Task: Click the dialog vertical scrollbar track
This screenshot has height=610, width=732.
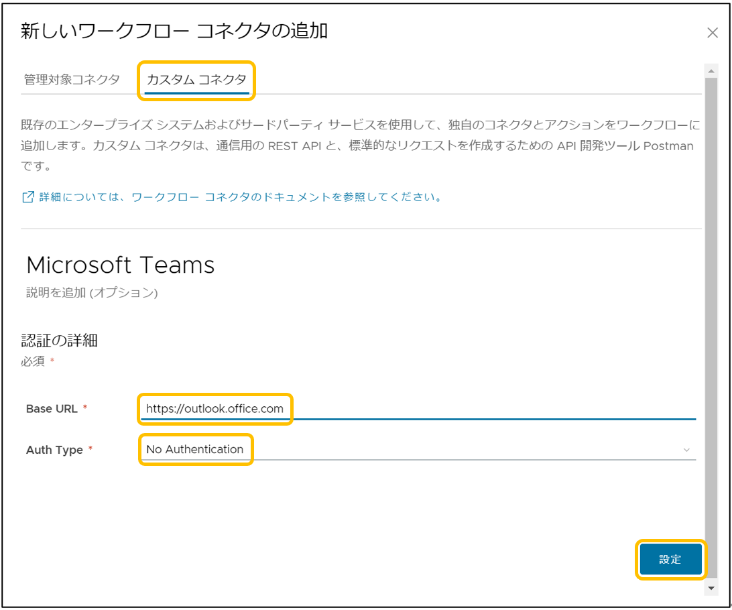Action: coord(711,329)
